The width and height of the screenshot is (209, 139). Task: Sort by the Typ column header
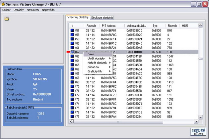click(x=158, y=26)
